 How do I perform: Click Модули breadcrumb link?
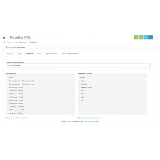coord(9,42)
